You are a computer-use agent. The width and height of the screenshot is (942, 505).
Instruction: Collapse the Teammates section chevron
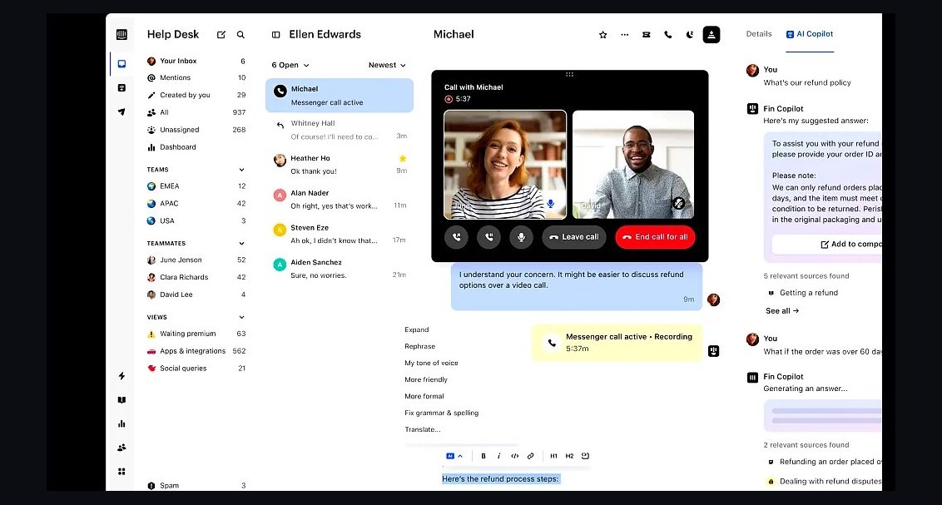(x=241, y=244)
